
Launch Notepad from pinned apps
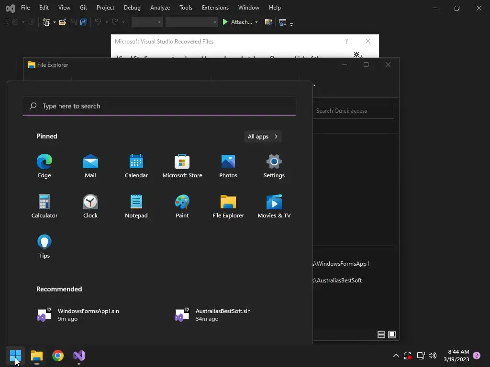(x=136, y=206)
